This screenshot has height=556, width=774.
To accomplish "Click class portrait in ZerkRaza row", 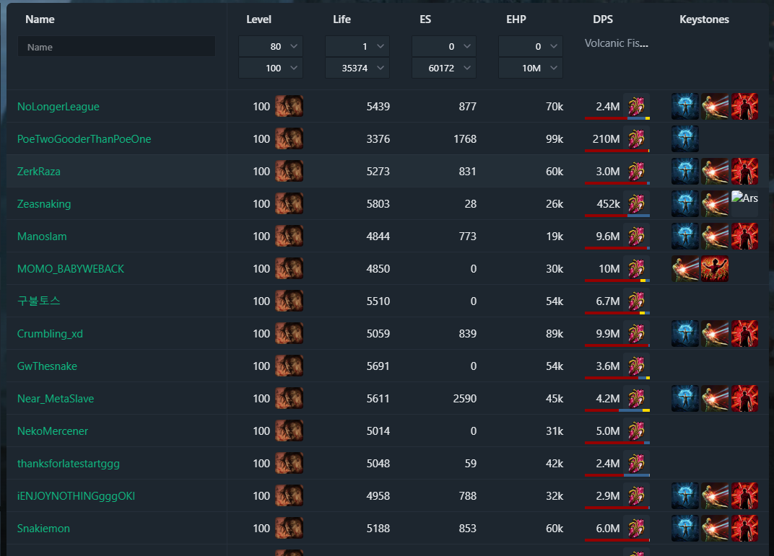I will tap(290, 171).
